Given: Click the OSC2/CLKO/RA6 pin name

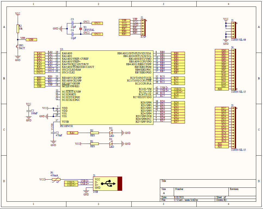Looking at the screenshot, I should [x=72, y=70].
